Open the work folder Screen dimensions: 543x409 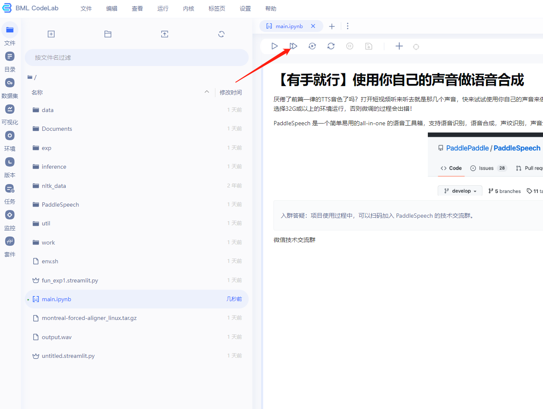(136, 242)
